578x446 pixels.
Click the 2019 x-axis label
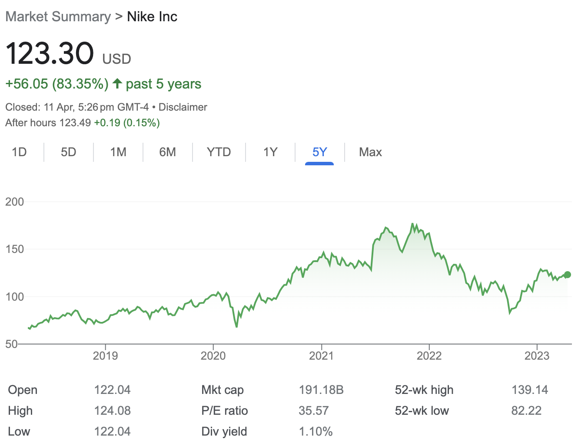click(x=106, y=356)
